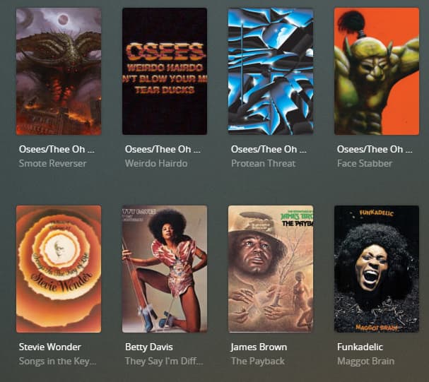Click the James Brown artist name
Image resolution: width=429 pixels, height=382 pixels.
pos(259,347)
